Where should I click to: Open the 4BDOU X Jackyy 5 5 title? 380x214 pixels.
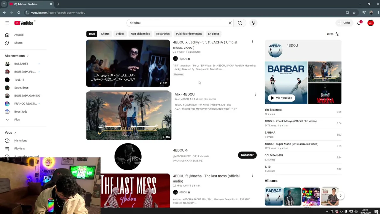[205, 45]
